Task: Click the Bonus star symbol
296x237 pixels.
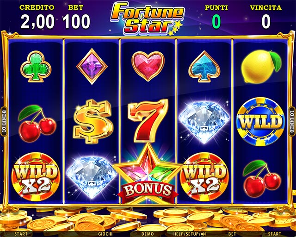Action: click(148, 174)
